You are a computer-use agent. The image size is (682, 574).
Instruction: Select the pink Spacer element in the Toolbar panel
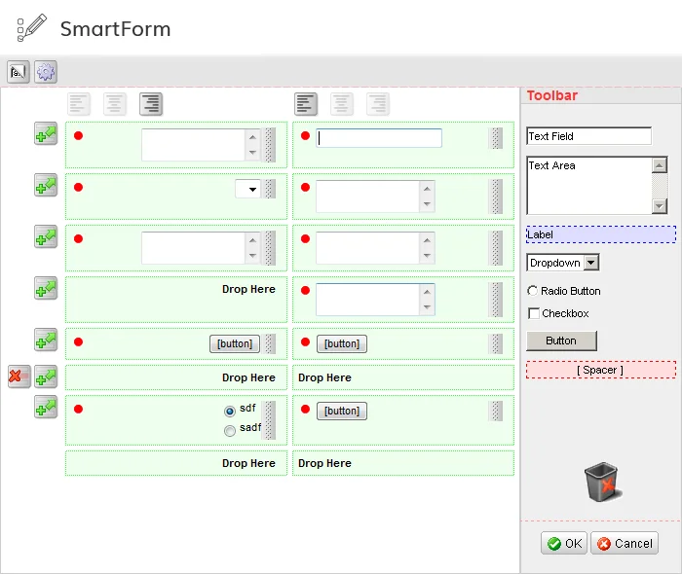pos(600,370)
